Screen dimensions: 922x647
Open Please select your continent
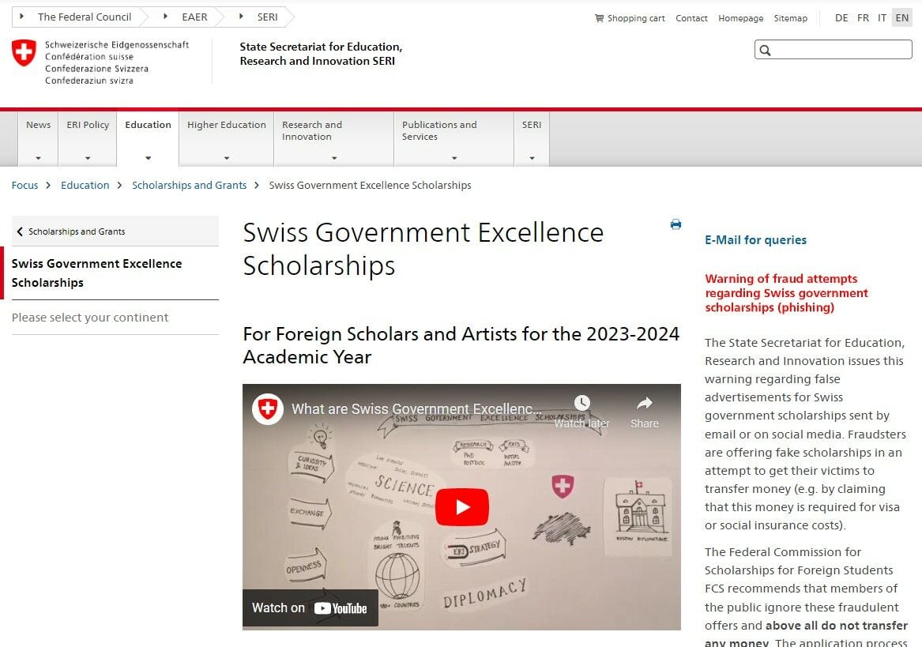(115, 318)
